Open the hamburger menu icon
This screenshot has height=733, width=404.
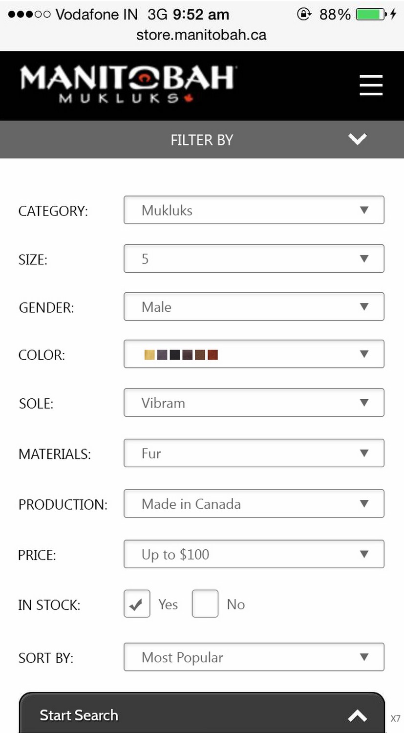tap(371, 86)
